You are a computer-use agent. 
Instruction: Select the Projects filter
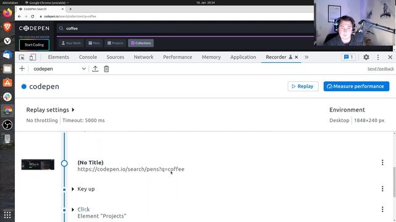(115, 43)
